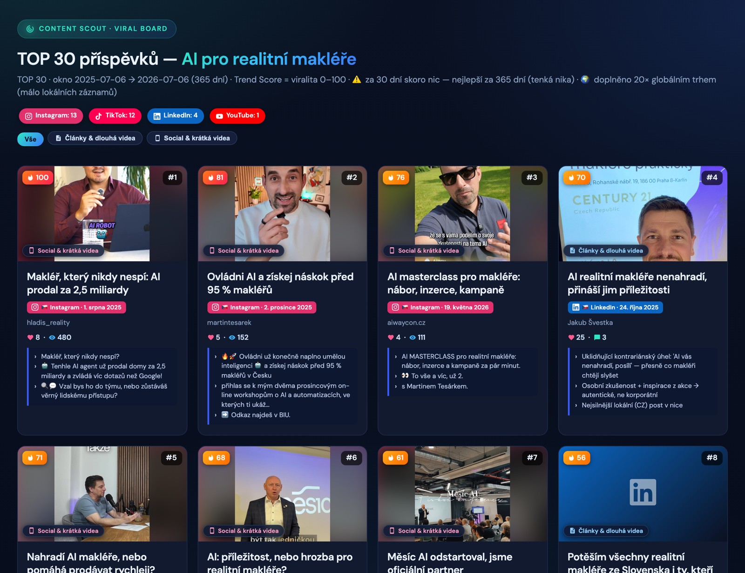Click Instagram · 2. prosince 2025 badge
Image resolution: width=745 pixels, height=573 pixels.
point(262,307)
